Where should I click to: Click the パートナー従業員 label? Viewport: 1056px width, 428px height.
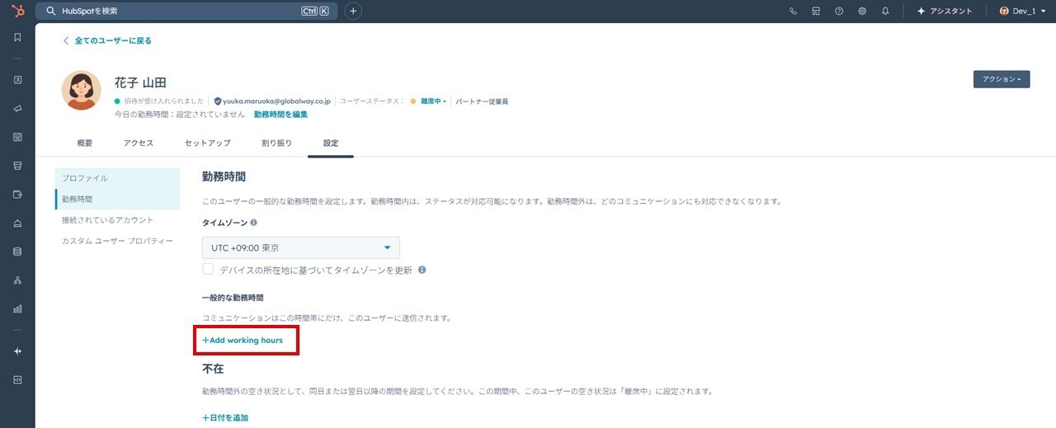482,101
